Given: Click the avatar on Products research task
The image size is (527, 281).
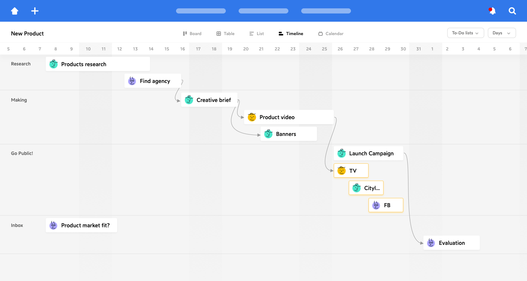Looking at the screenshot, I should point(53,64).
